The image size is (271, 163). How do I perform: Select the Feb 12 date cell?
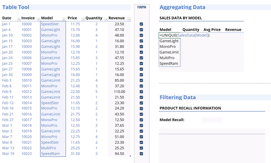pos(8,103)
